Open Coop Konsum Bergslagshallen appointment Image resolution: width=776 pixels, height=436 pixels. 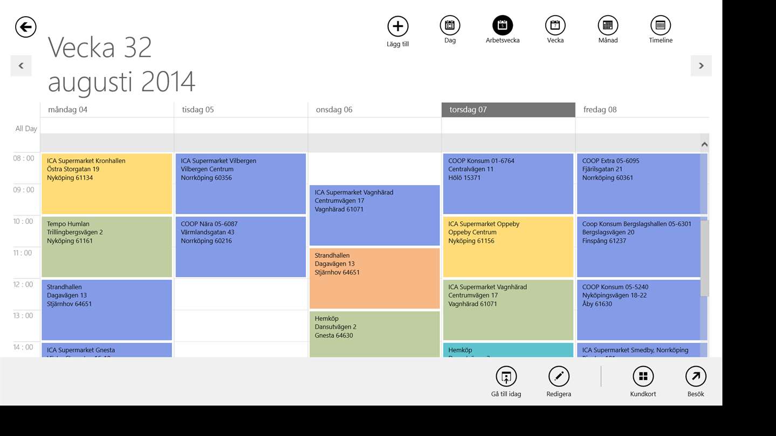(x=642, y=247)
